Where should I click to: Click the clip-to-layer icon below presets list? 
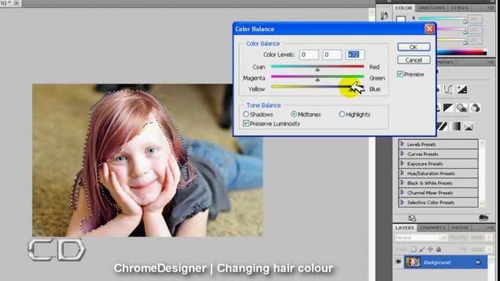pos(484,218)
